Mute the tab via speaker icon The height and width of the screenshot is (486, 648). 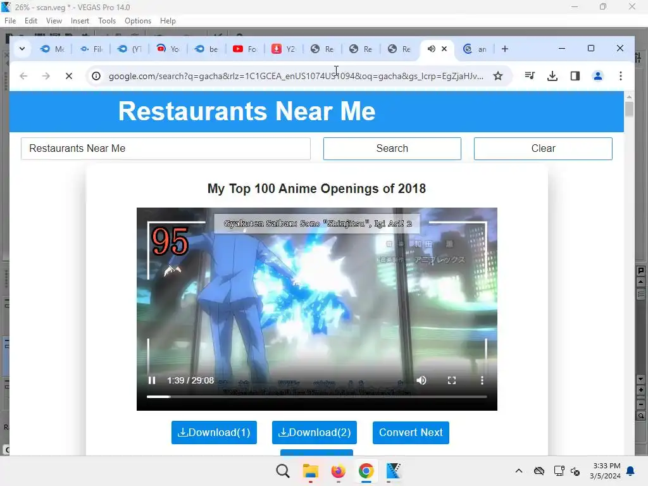click(x=431, y=49)
